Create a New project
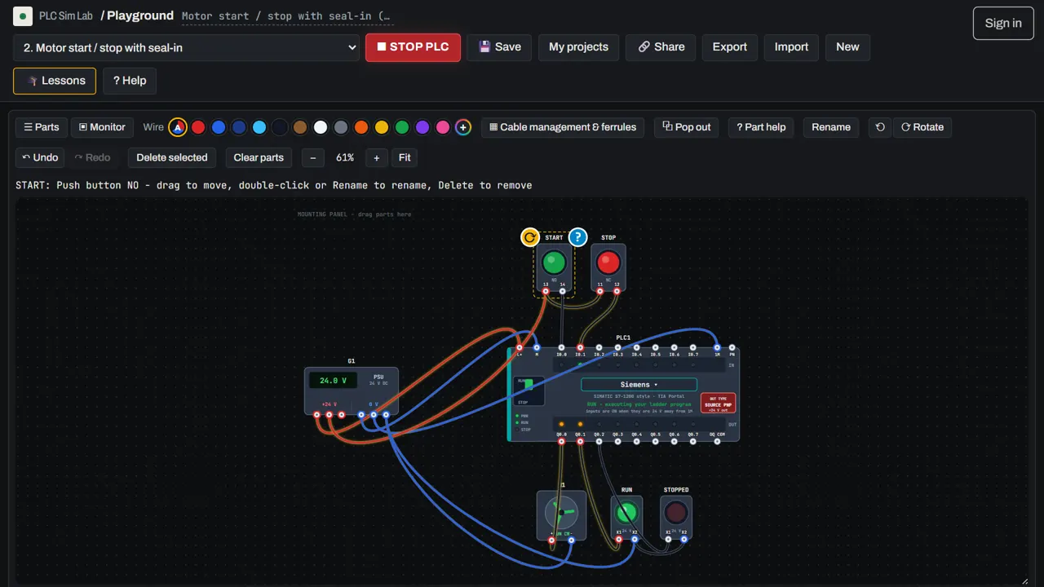The image size is (1044, 587). click(847, 47)
